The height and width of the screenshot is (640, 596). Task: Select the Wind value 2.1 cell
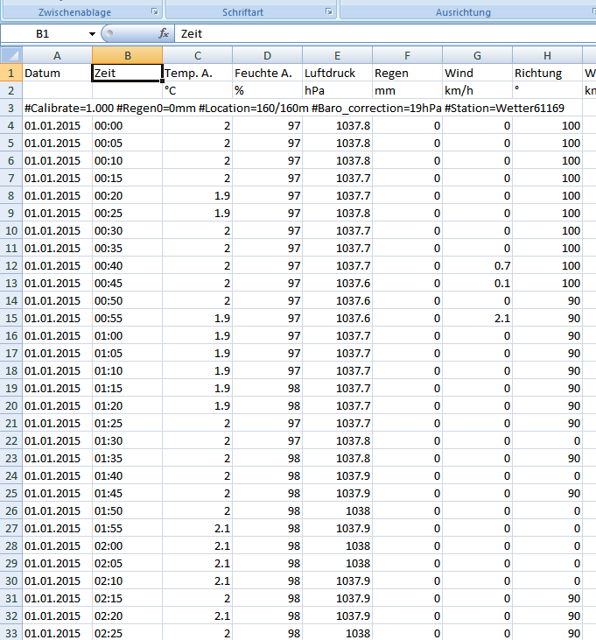[477, 318]
